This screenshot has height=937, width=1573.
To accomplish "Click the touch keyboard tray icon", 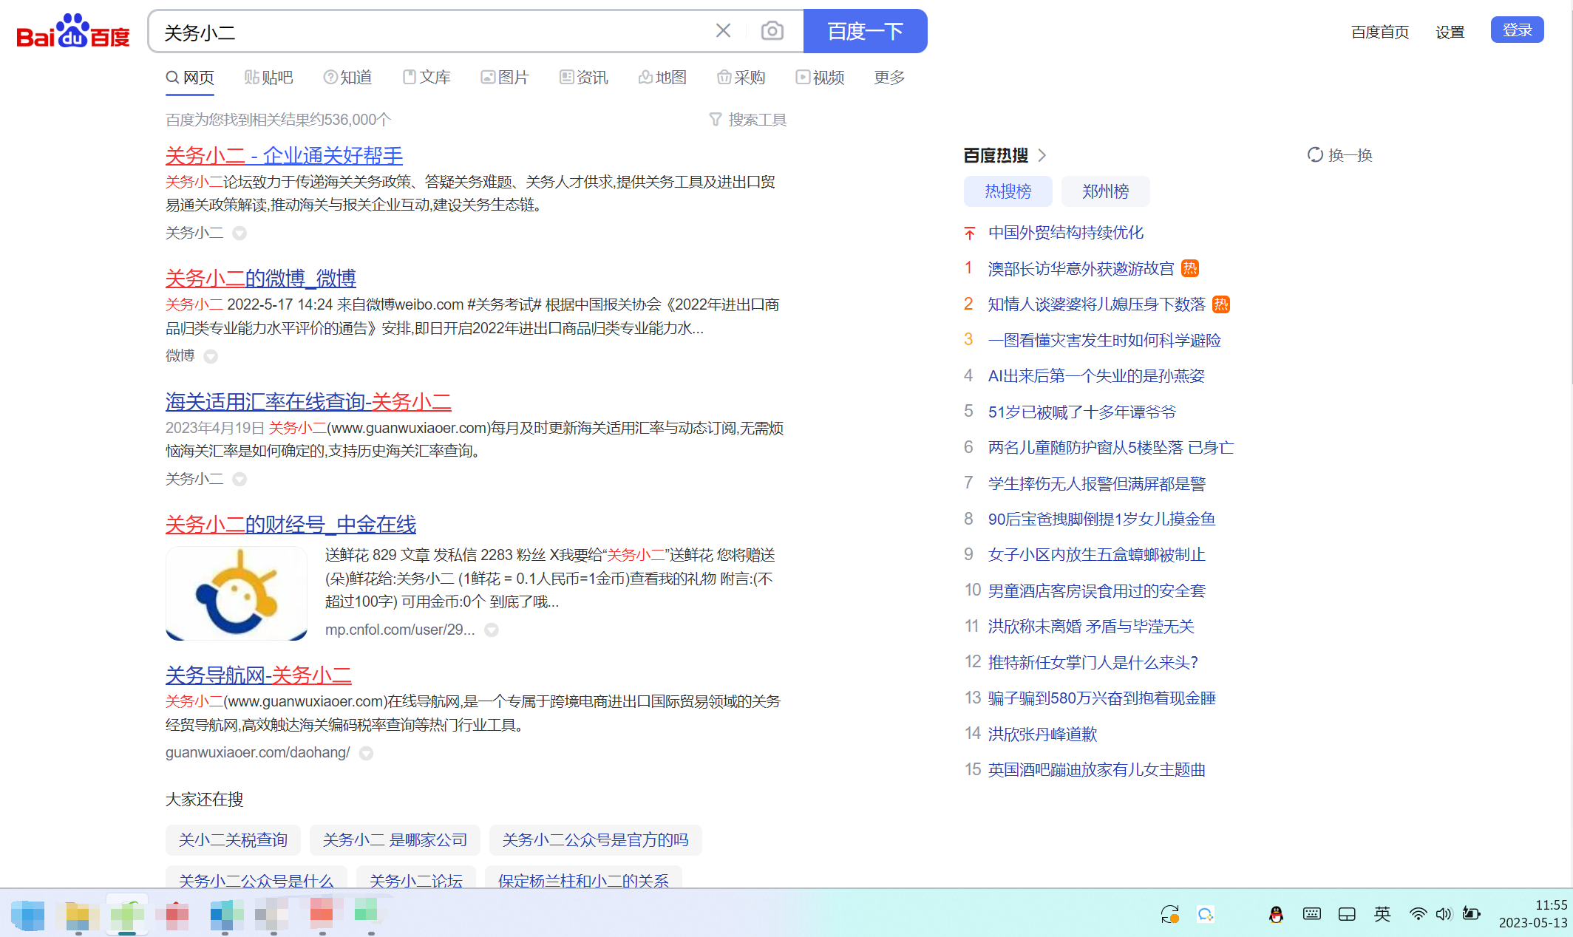I will click(x=1312, y=915).
